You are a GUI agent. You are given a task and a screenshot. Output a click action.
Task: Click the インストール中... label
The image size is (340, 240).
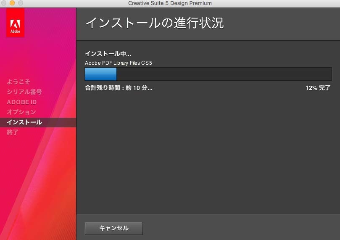108,53
